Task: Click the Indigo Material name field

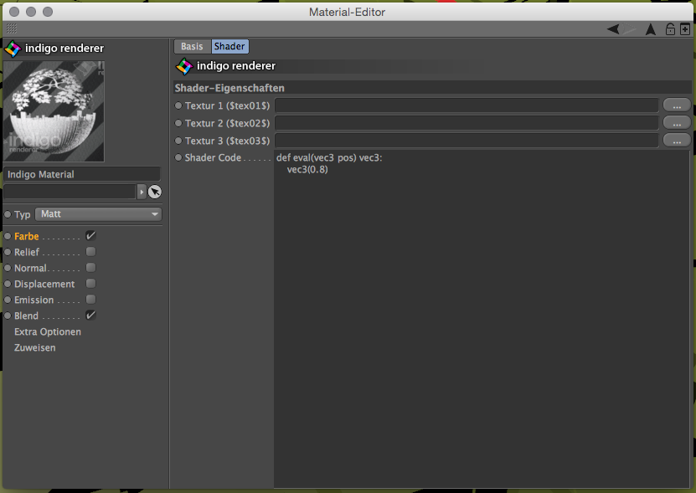Action: 81,174
